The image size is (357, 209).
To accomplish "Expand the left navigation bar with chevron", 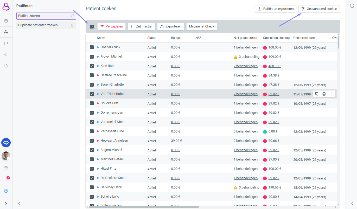I will [6, 204].
